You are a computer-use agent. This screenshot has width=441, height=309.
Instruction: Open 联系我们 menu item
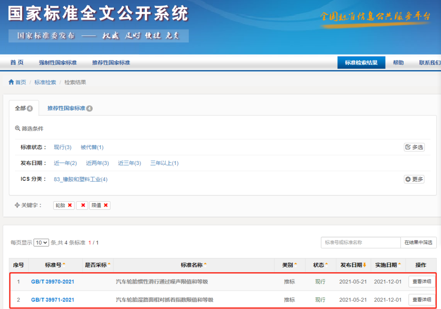pyautogui.click(x=430, y=62)
